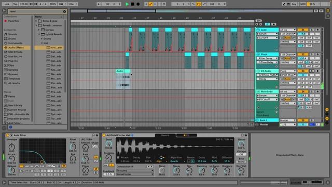Collapse the browser with the triangle button
Screen dimensions: 332x187
coord(4,10)
